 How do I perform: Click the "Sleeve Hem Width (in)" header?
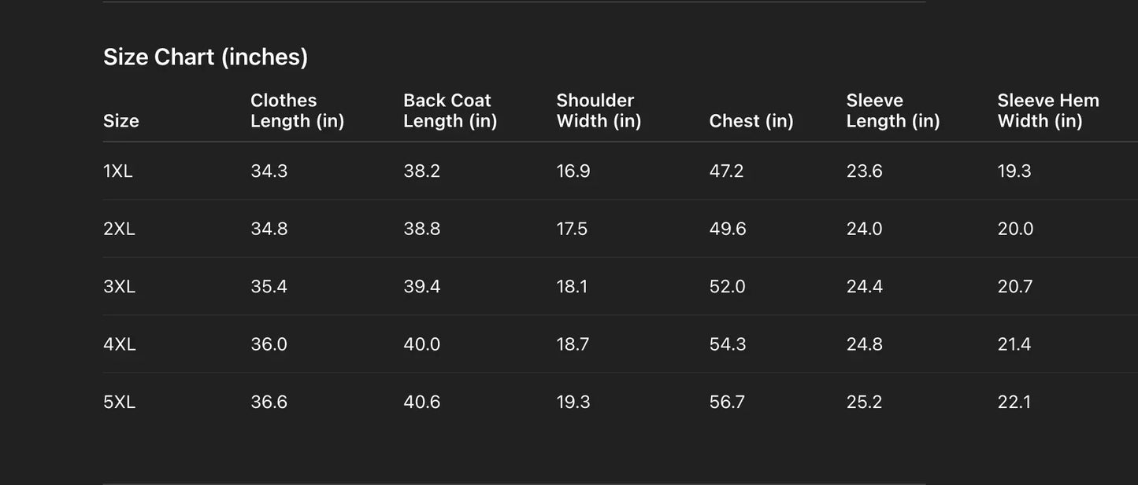(1047, 111)
